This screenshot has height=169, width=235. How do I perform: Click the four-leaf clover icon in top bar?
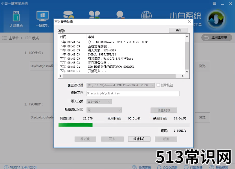tap(94, 15)
